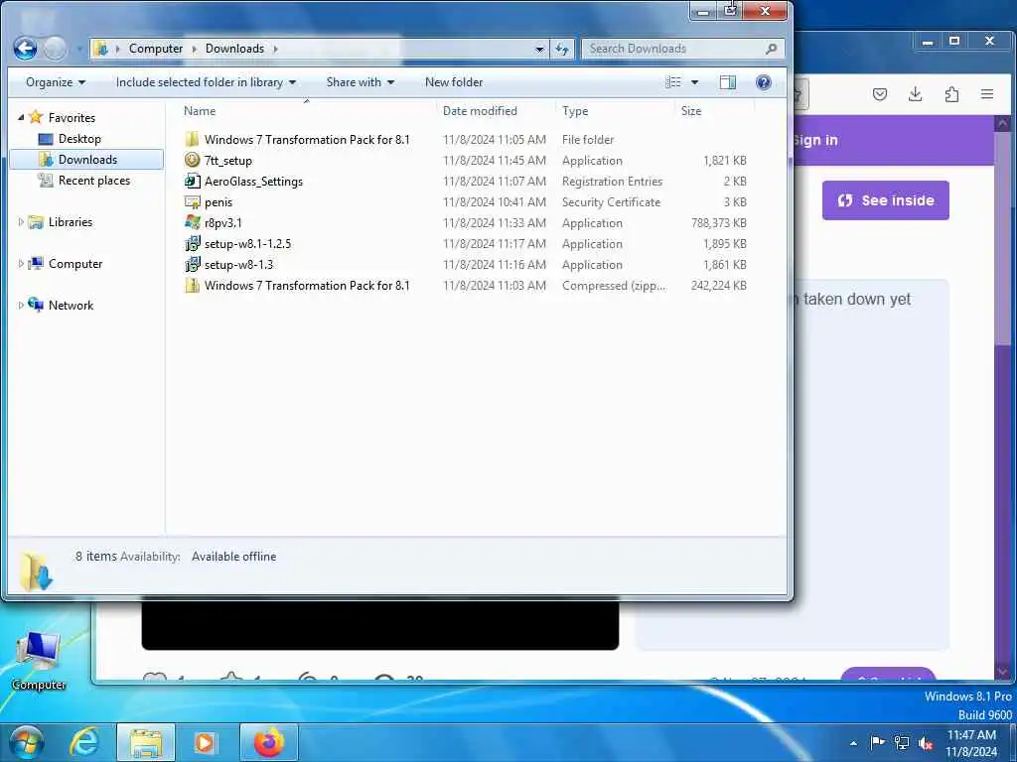Expand the Network tree node
This screenshot has width=1017, height=762.
21,306
